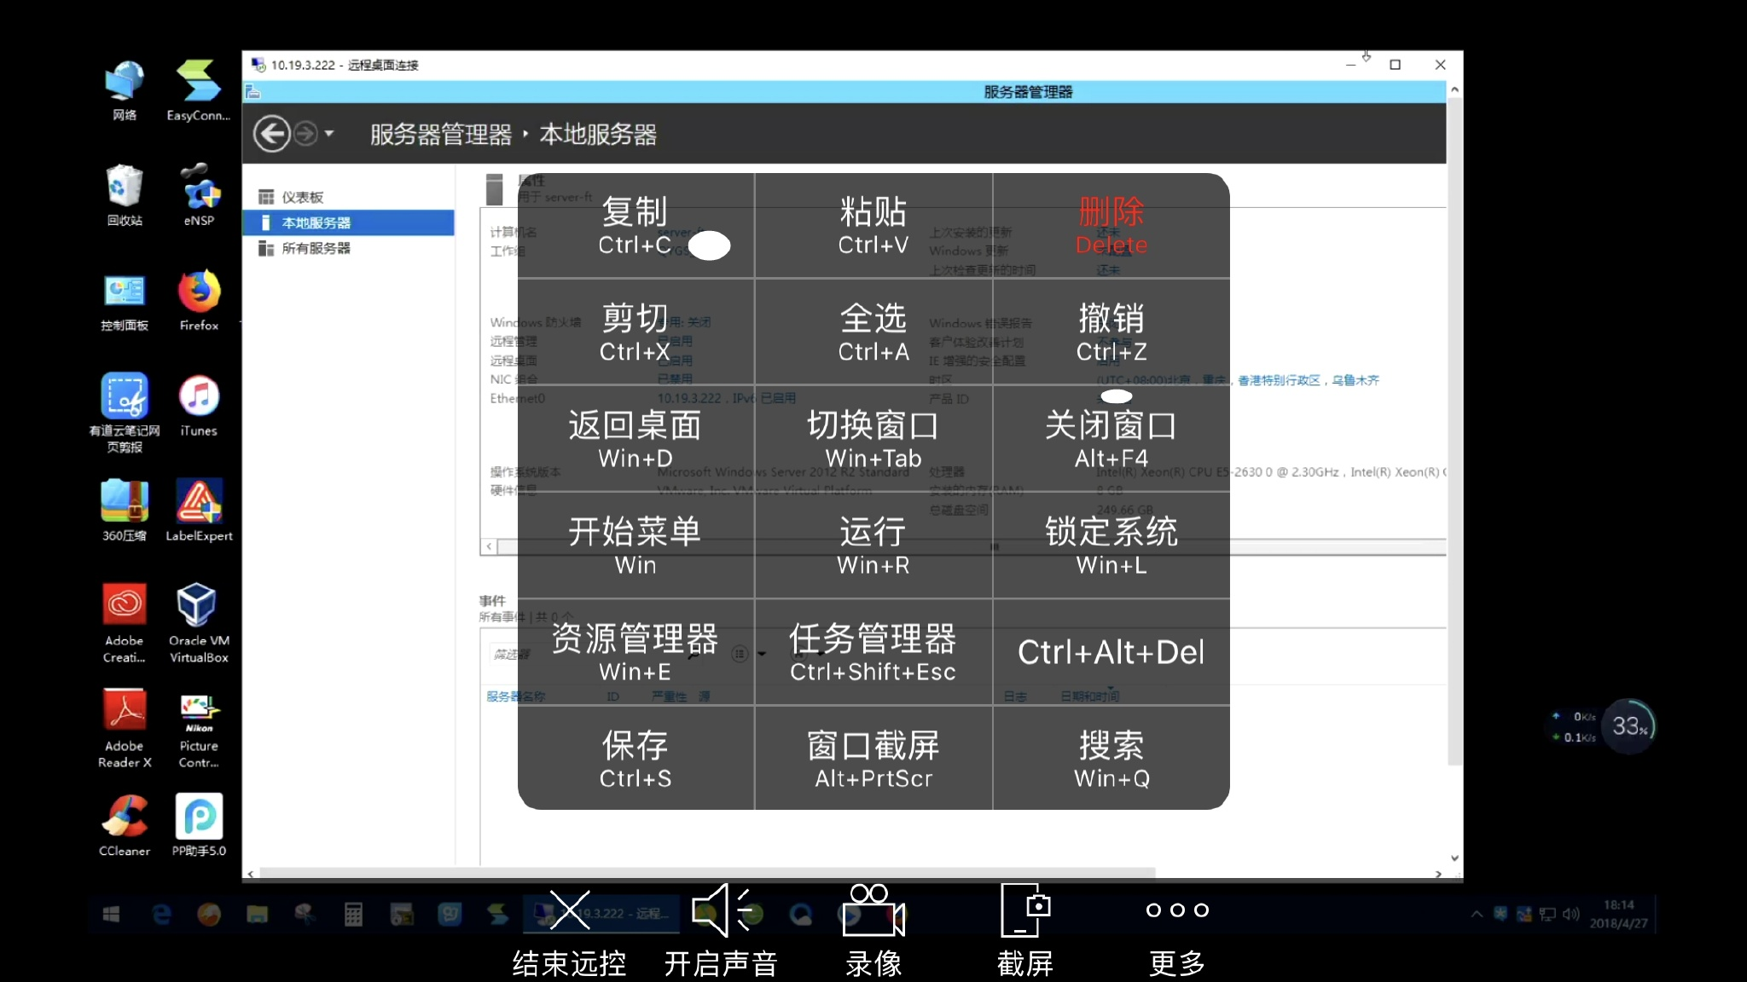Open CCleaner desktop icon
Image resolution: width=1747 pixels, height=982 pixels.
point(125,825)
